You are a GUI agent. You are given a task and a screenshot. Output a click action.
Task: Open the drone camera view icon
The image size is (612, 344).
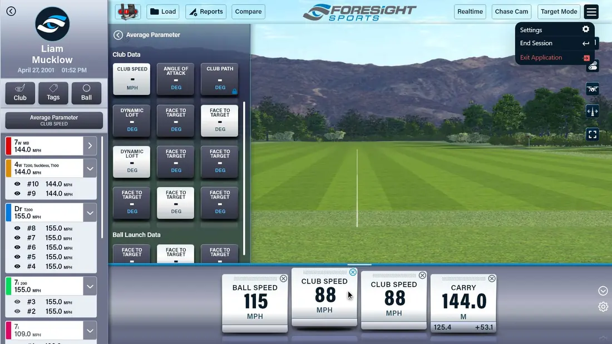coord(593,89)
